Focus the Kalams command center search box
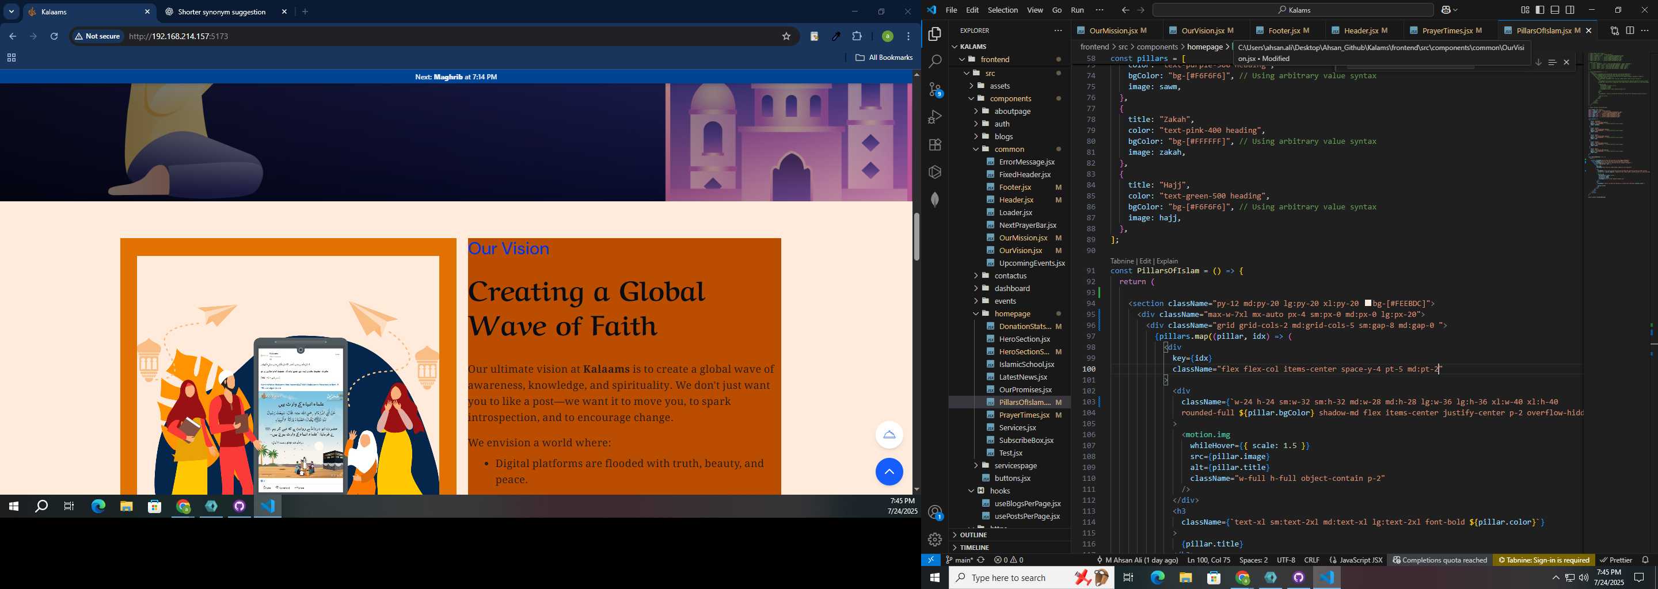1658x589 pixels. pyautogui.click(x=1292, y=10)
